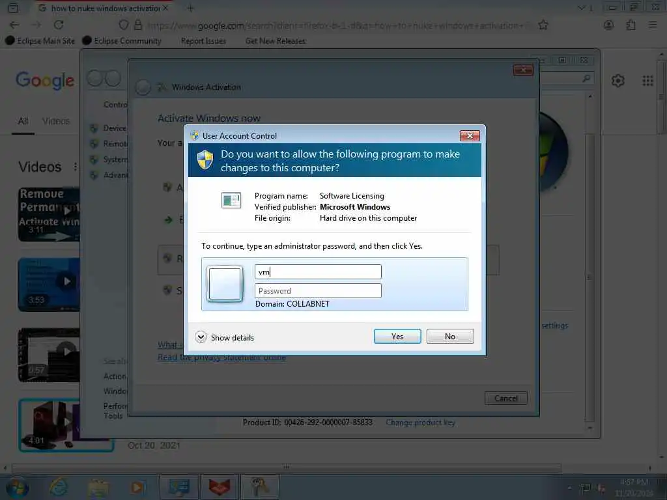Bookmark this page with star icon
The width and height of the screenshot is (667, 500).
pos(543,25)
